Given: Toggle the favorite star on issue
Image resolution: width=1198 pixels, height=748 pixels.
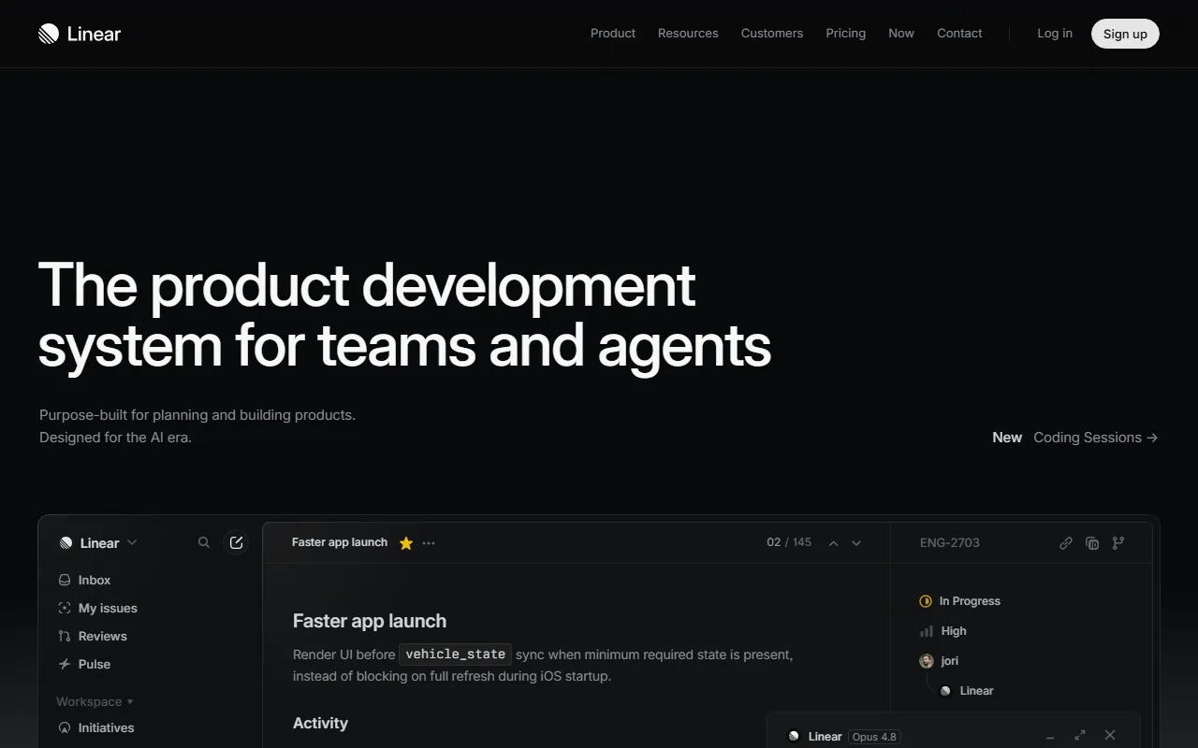Looking at the screenshot, I should tap(406, 543).
